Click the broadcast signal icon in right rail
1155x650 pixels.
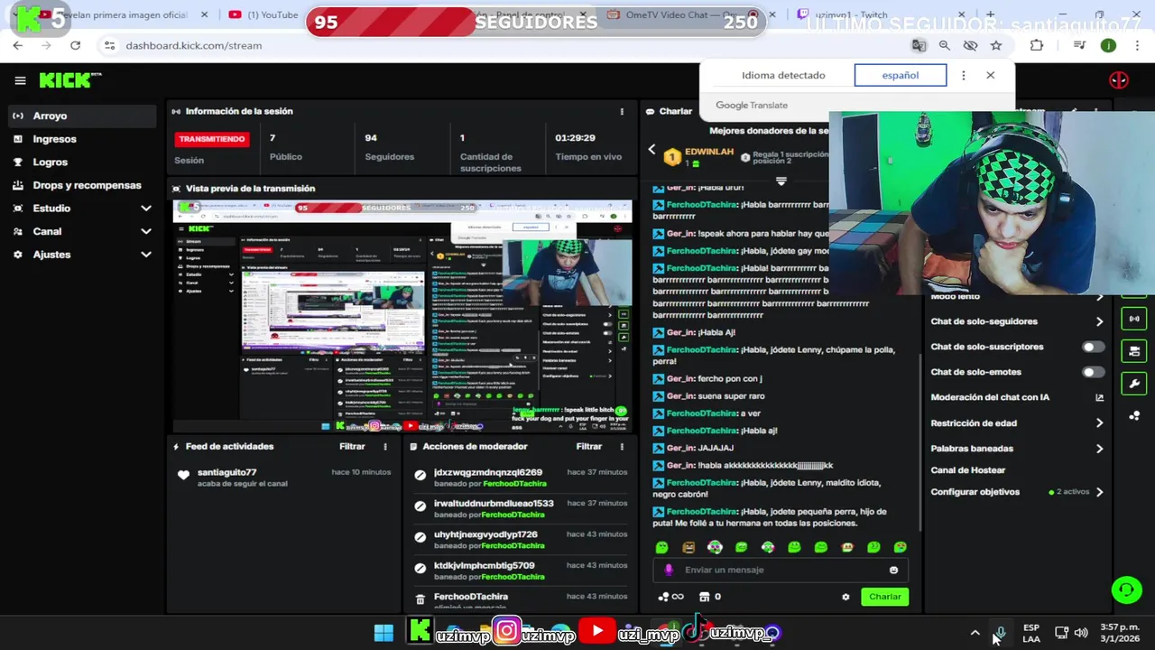pyautogui.click(x=1134, y=319)
